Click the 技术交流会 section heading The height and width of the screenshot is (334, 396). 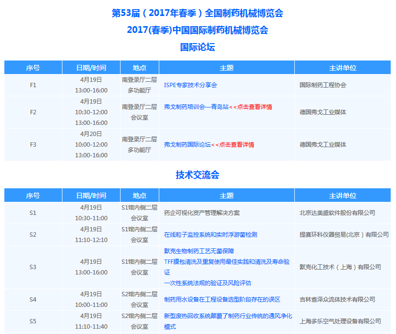pyautogui.click(x=198, y=175)
